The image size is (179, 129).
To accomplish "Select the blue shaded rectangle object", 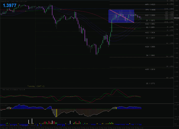I will coord(121,16).
